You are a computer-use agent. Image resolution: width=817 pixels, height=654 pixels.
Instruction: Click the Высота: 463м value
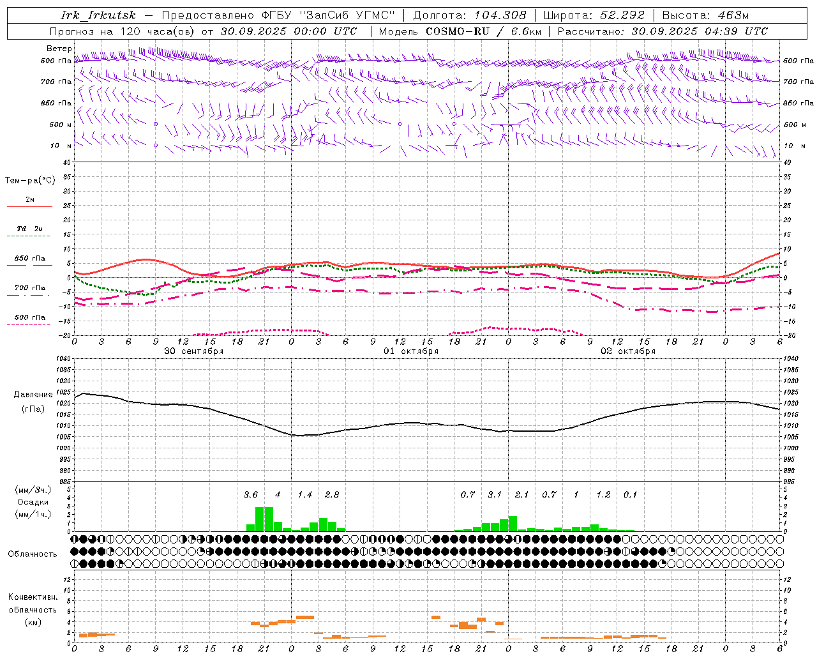pyautogui.click(x=705, y=15)
